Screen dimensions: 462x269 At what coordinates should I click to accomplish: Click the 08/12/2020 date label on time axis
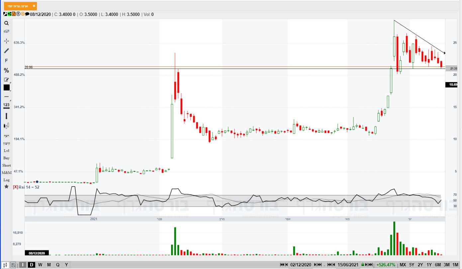[x=37, y=253]
